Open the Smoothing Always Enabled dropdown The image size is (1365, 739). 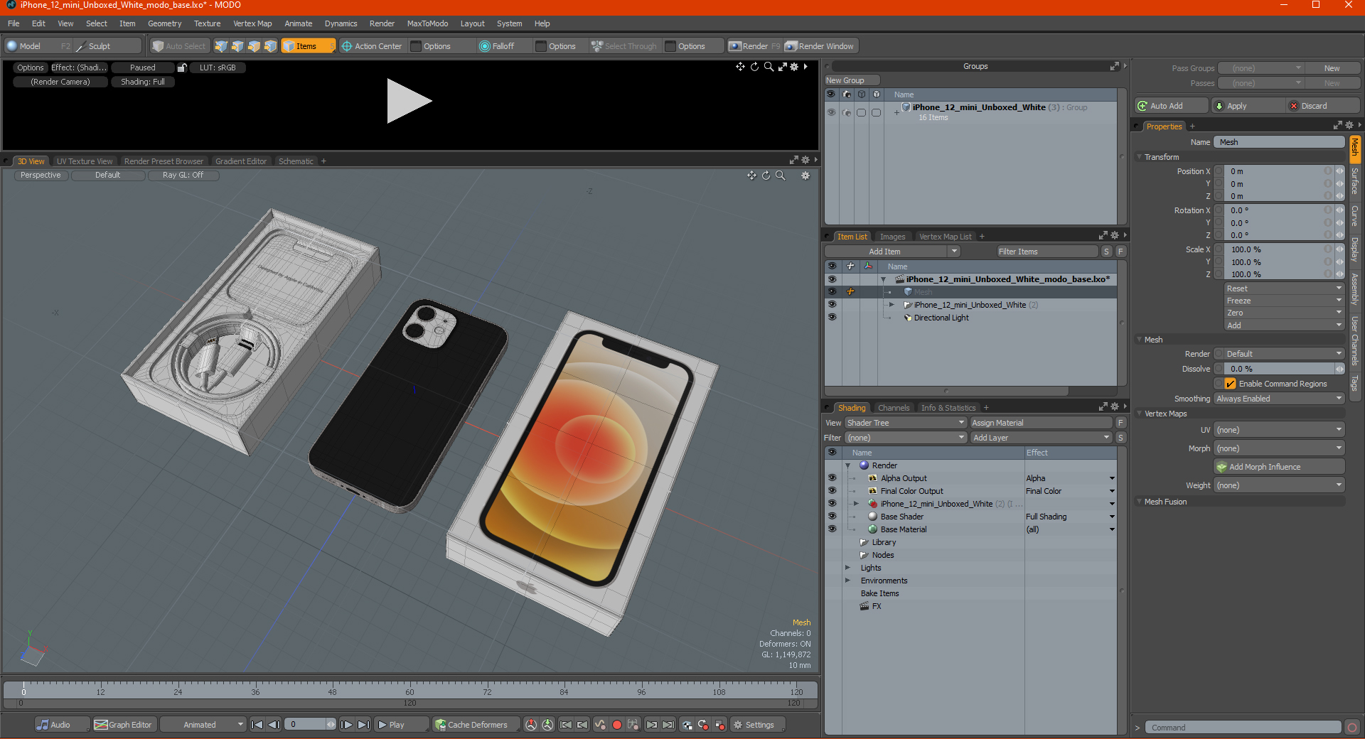click(x=1279, y=399)
